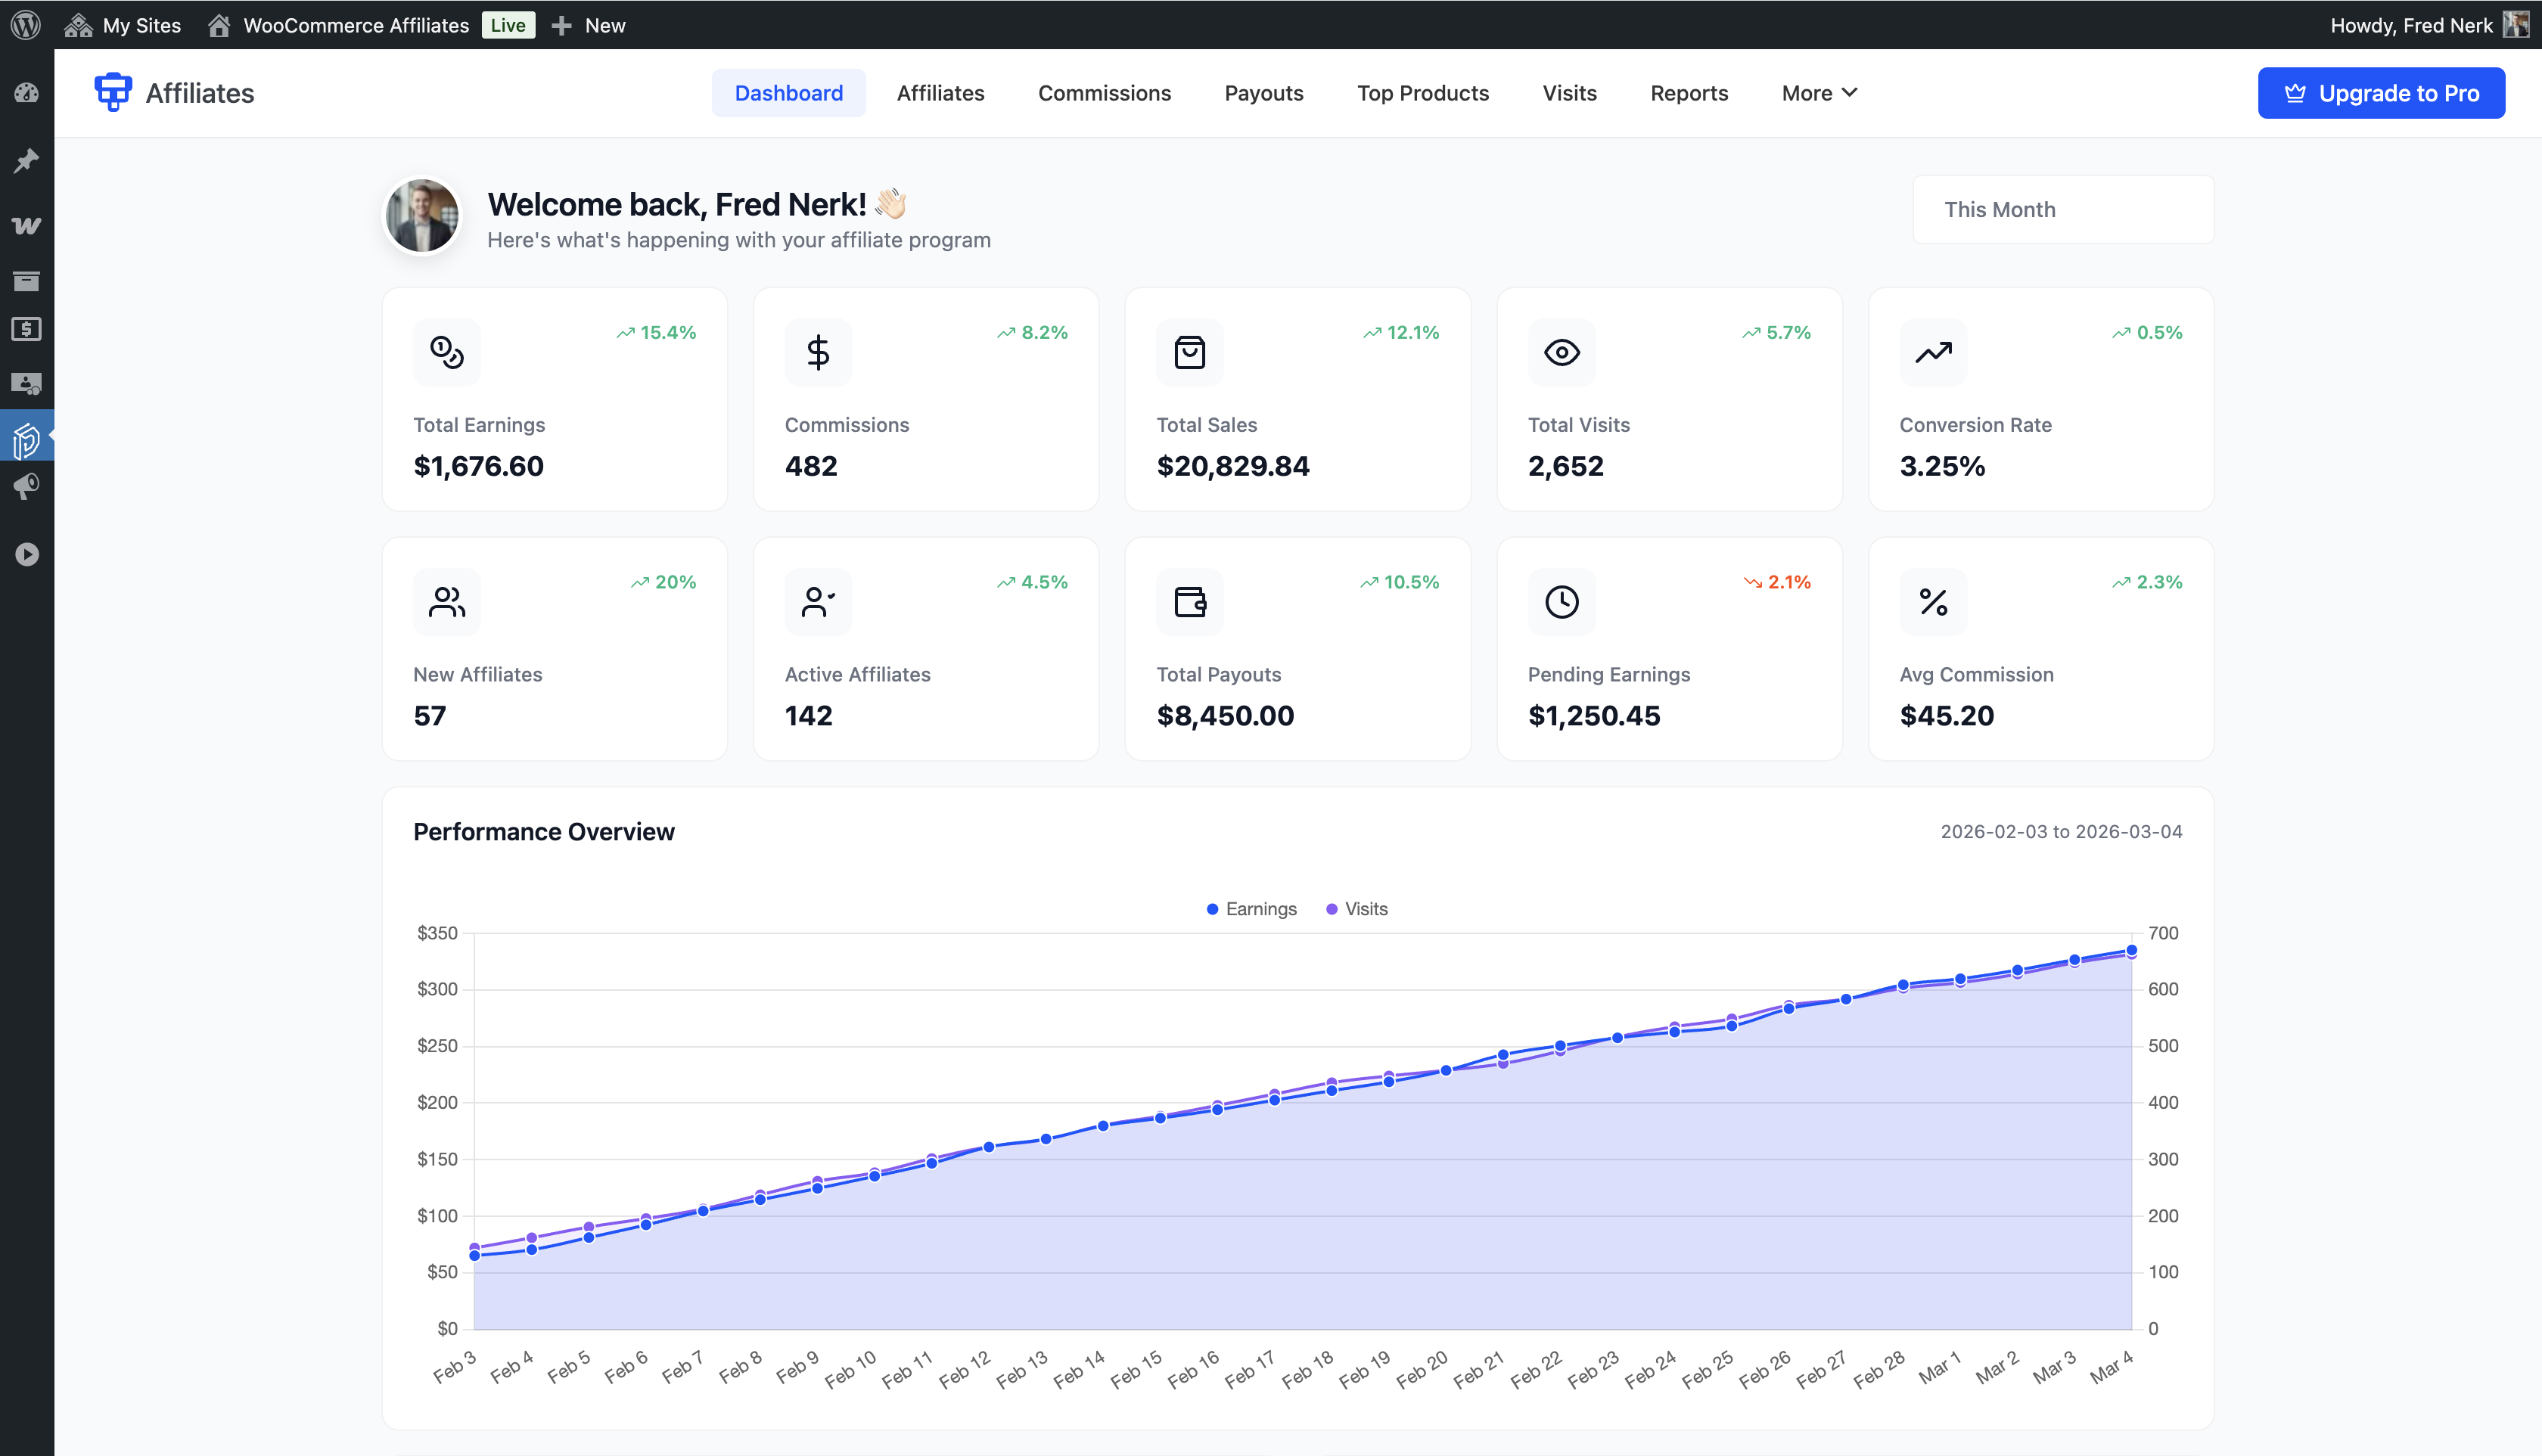
Task: Click the WordPress logo in admin bar
Action: point(25,24)
